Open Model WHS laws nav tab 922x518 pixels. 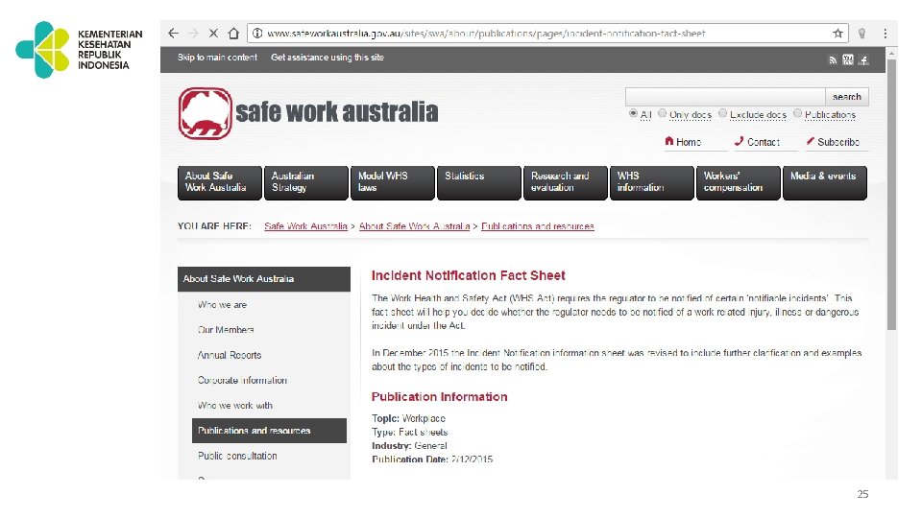tap(393, 182)
